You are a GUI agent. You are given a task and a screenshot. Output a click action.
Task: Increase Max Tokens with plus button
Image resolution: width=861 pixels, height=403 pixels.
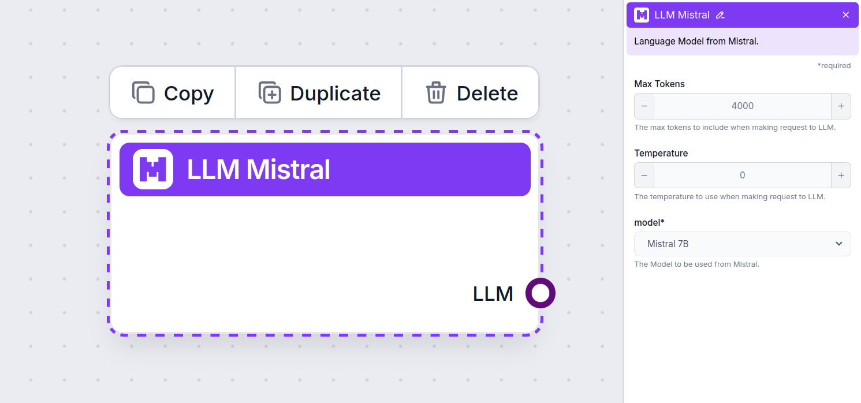tap(841, 106)
